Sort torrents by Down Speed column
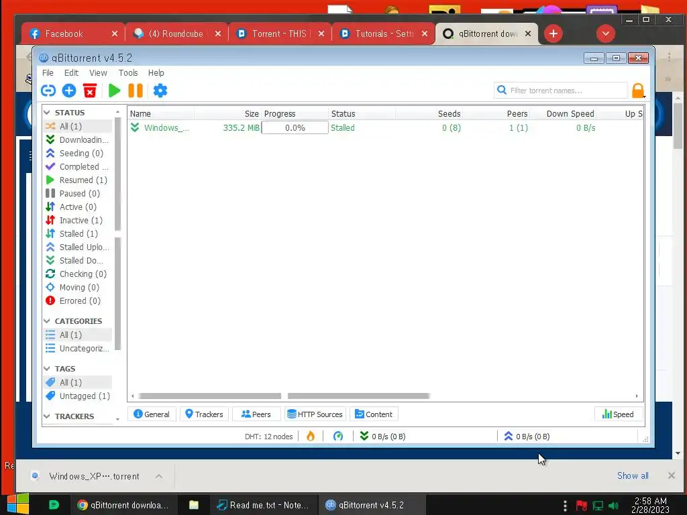This screenshot has height=515, width=687. [563, 114]
